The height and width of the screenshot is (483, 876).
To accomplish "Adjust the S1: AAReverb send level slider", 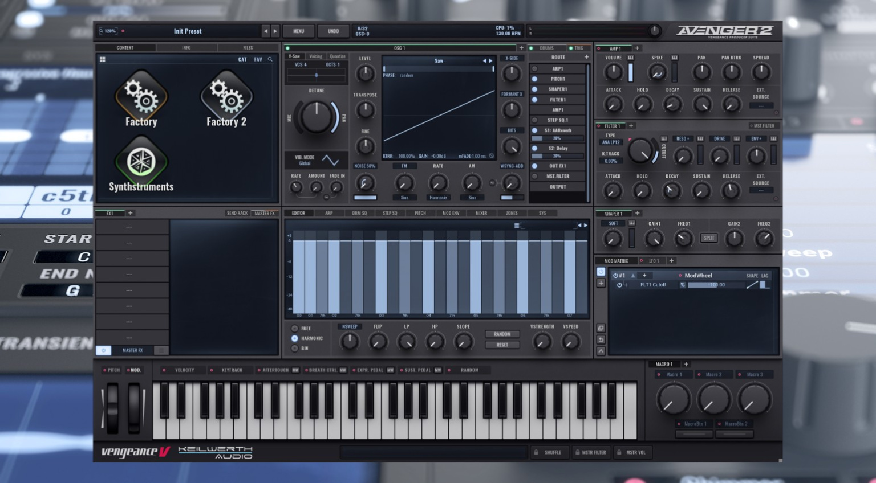I will [x=558, y=138].
